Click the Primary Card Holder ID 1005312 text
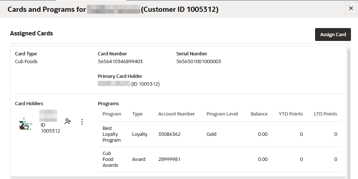The image size is (358, 179). [145, 84]
